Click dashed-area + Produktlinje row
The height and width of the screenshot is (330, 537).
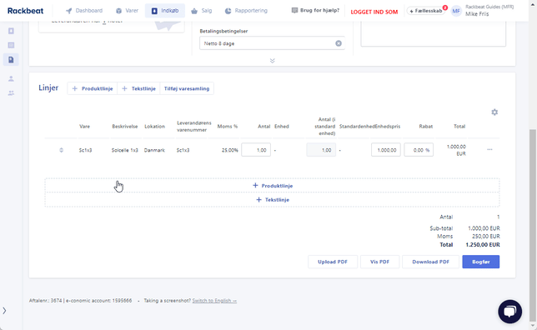pyautogui.click(x=273, y=186)
